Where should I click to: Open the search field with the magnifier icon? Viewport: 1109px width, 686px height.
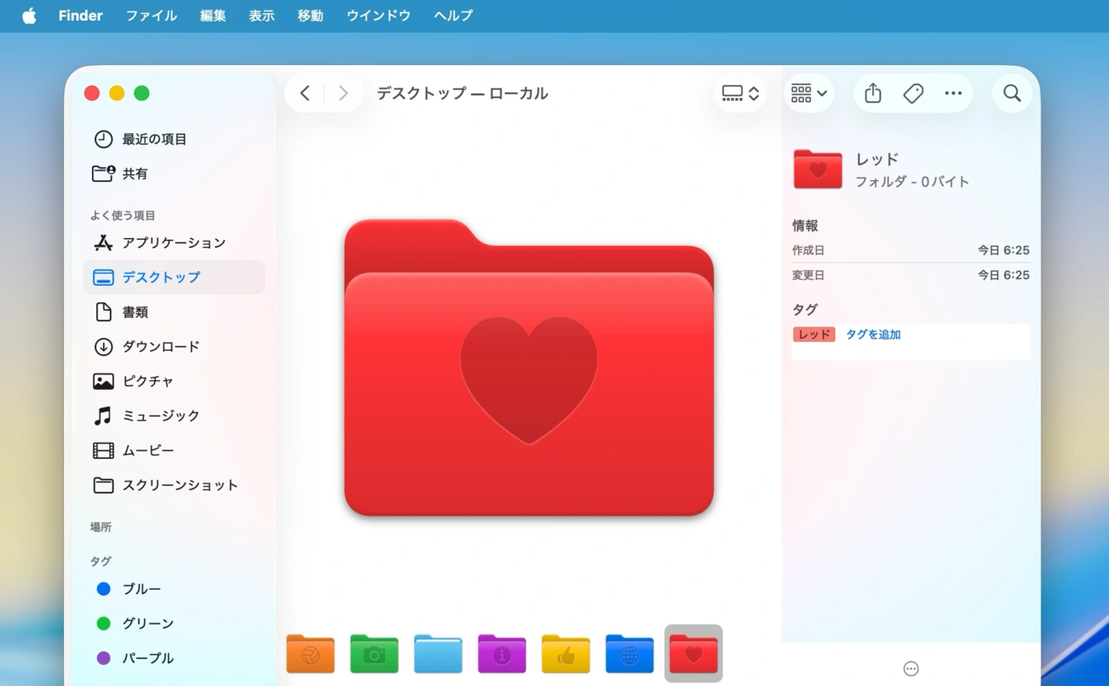[x=1011, y=93]
